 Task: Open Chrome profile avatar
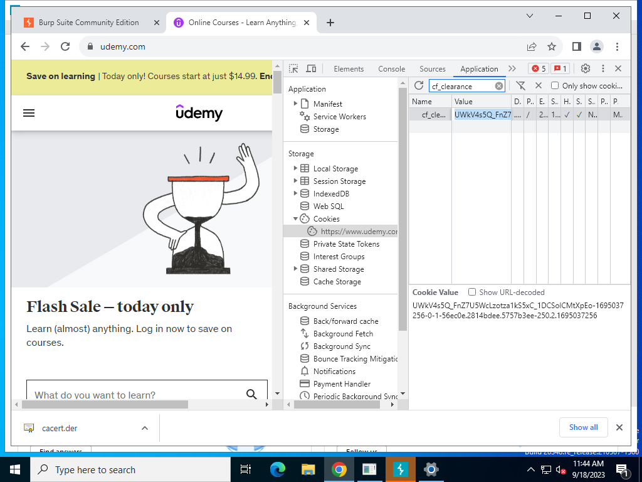pyautogui.click(x=597, y=46)
